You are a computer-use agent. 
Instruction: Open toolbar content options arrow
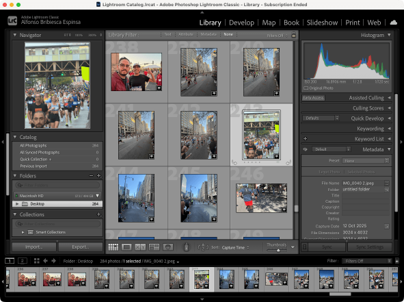[293, 247]
